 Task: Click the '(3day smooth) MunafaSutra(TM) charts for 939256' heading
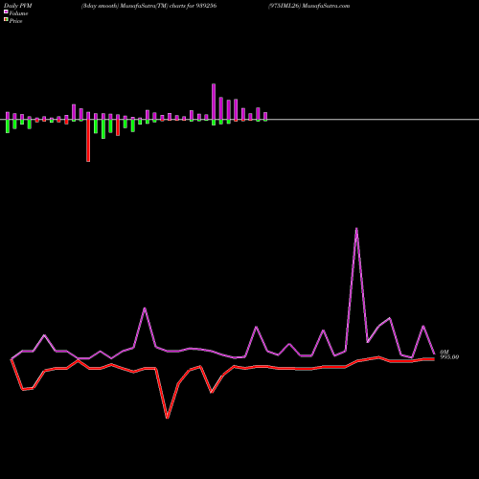coord(148,6)
